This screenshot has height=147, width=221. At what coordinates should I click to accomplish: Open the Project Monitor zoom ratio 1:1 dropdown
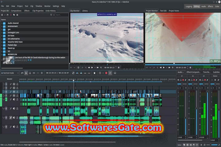coord(149,68)
